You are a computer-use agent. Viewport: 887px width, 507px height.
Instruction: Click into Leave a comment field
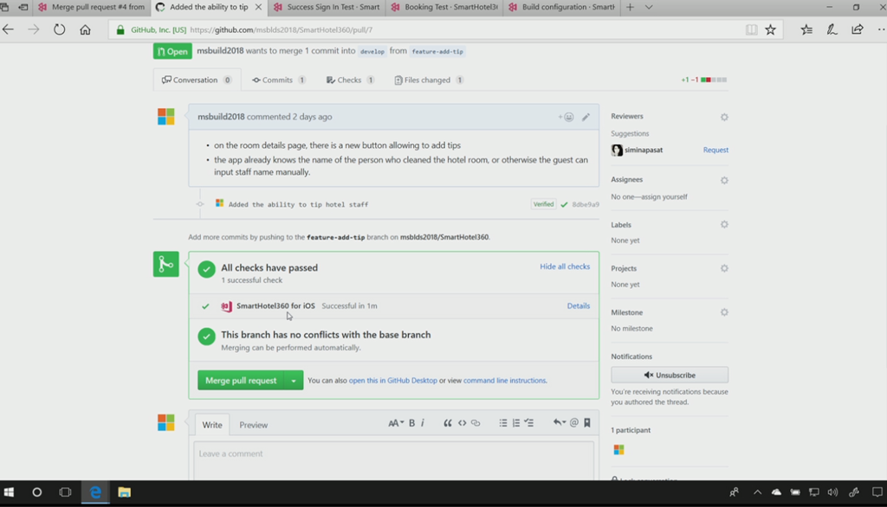tap(394, 460)
